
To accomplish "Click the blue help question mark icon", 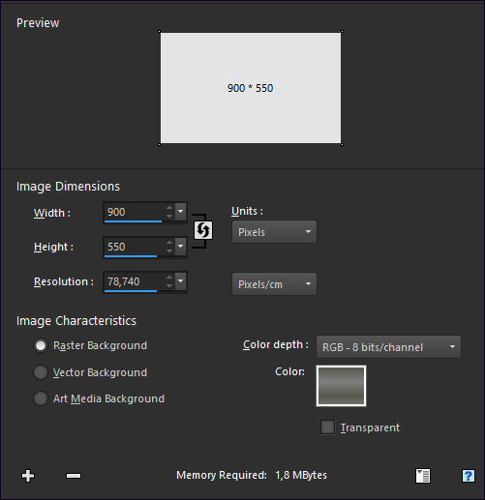I will tap(469, 476).
